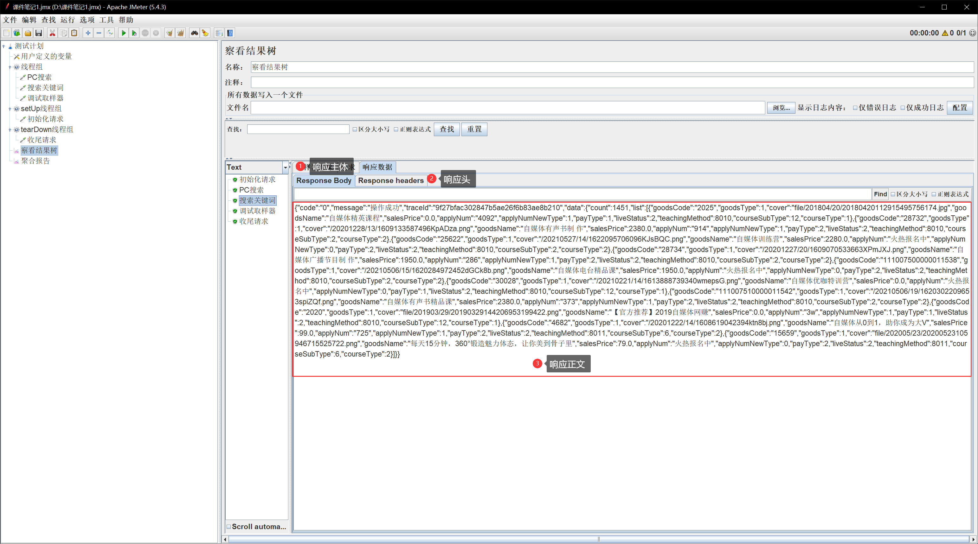This screenshot has width=978, height=544.
Task: Click the green Start test button
Action: point(123,33)
